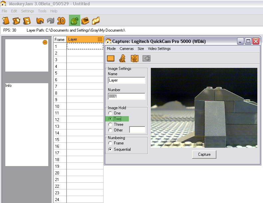Click the number 10 toolbar icon
Screen dimensions: 263x203
(61, 21)
